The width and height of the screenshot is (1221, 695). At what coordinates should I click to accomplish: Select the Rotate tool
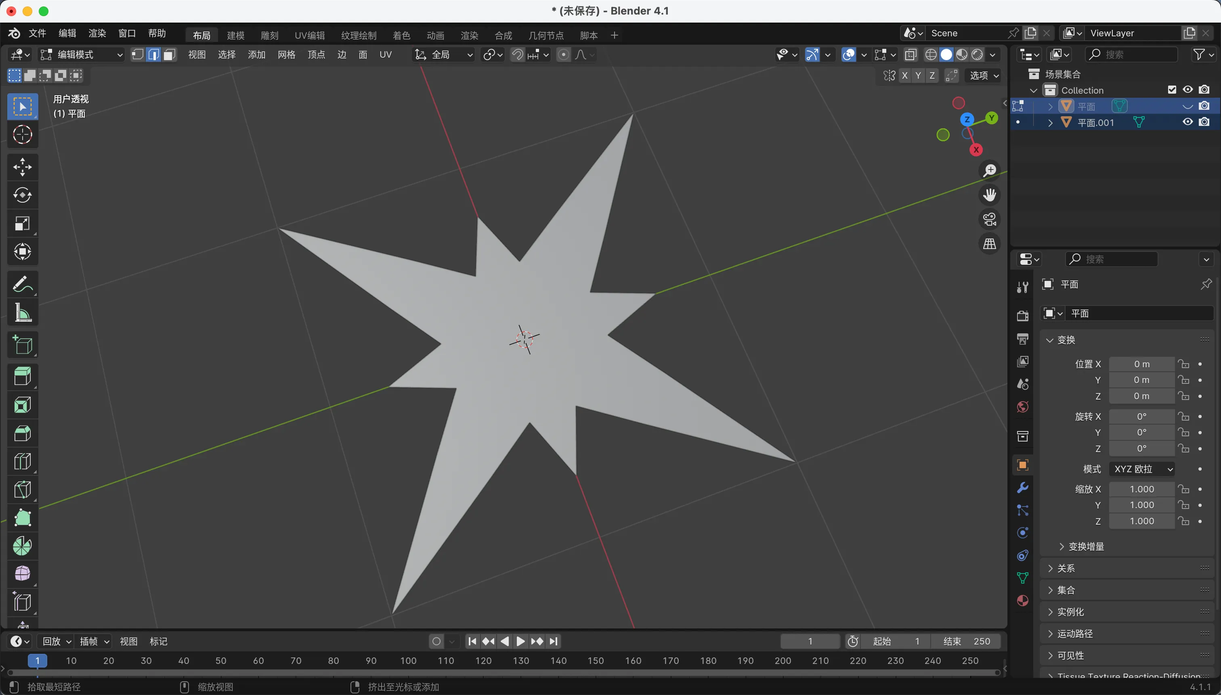(22, 195)
